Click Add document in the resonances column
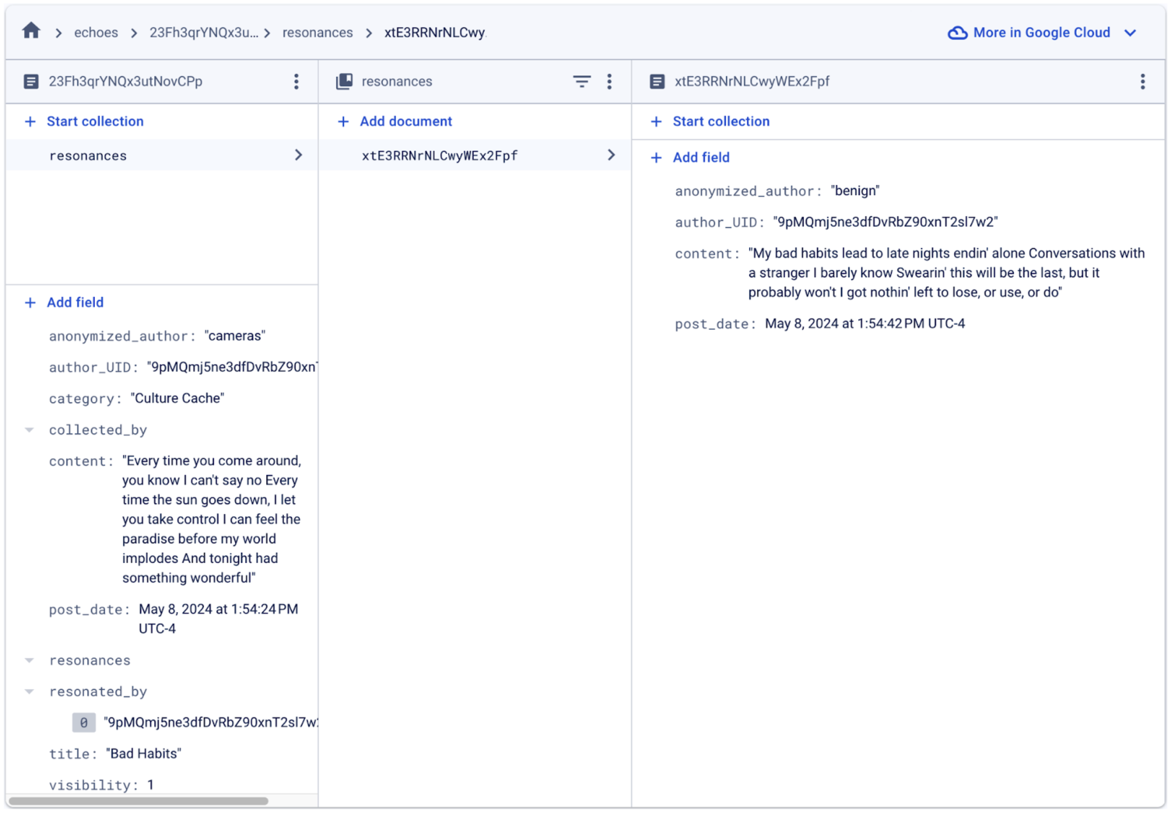Viewport: 1172px width, 813px height. (x=395, y=121)
